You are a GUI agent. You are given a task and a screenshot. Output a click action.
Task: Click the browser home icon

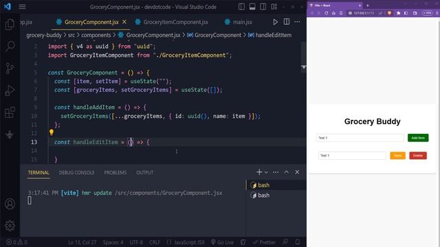[x=333, y=13]
